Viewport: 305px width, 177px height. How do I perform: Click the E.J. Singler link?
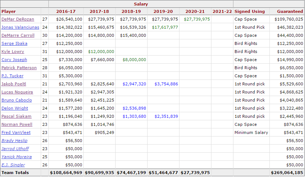(13, 165)
